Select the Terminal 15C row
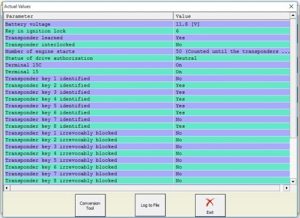Screen dimensions: 300x218 (x=147, y=65)
